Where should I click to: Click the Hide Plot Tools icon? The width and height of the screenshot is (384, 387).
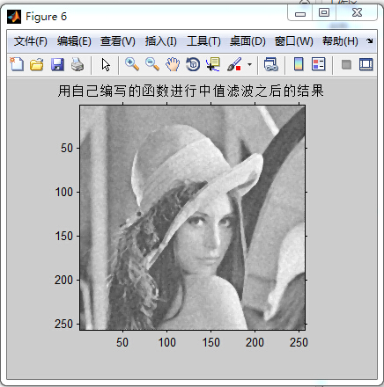pyautogui.click(x=346, y=64)
